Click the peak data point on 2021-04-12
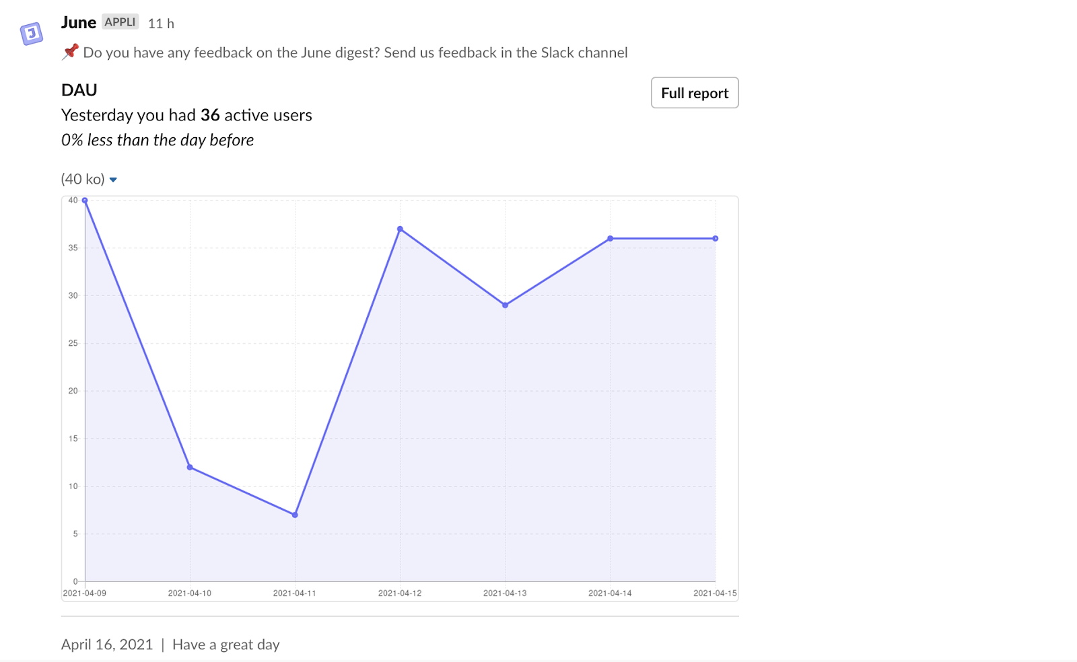Viewport: 1077px width, 662px height. (x=400, y=229)
